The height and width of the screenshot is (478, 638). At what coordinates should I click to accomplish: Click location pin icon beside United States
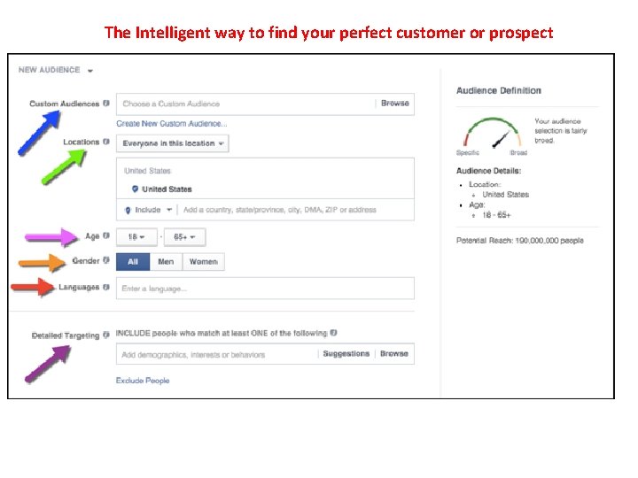coord(135,189)
